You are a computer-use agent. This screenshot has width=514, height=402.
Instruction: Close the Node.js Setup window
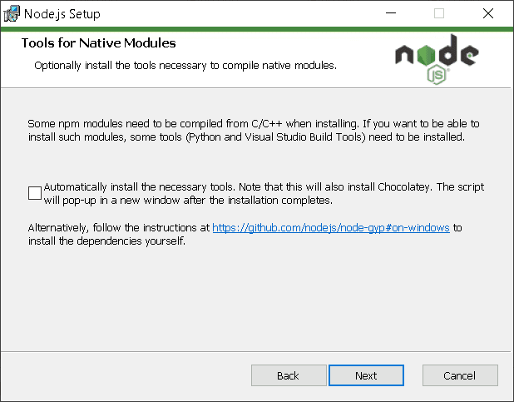pos(488,13)
